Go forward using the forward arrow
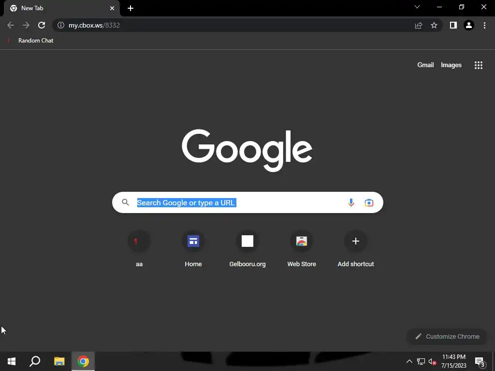 click(26, 25)
